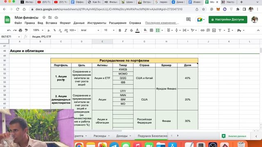View cloud save status icon
This screenshot has height=147, width=262.
(56, 17)
